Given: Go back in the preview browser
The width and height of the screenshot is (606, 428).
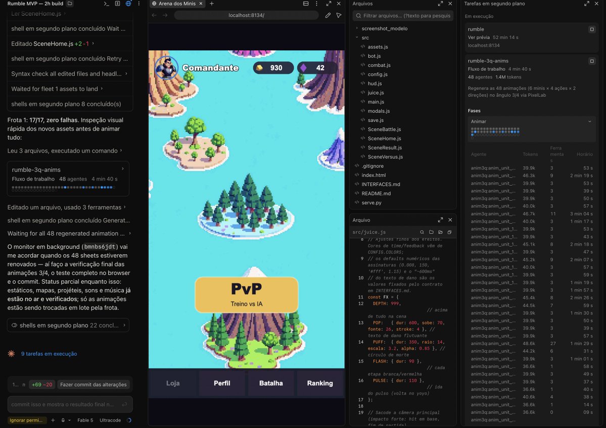Looking at the screenshot, I should [154, 15].
